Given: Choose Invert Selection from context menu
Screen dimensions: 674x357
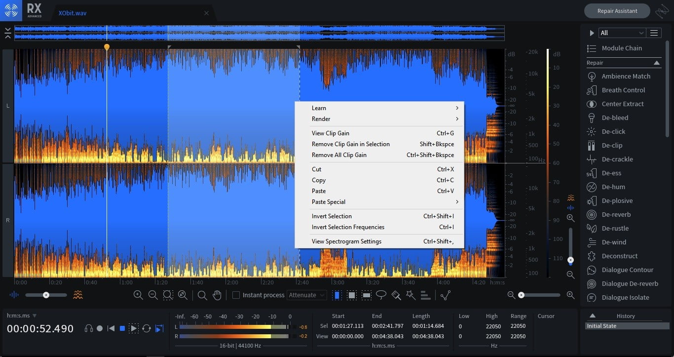Looking at the screenshot, I should coord(332,216).
